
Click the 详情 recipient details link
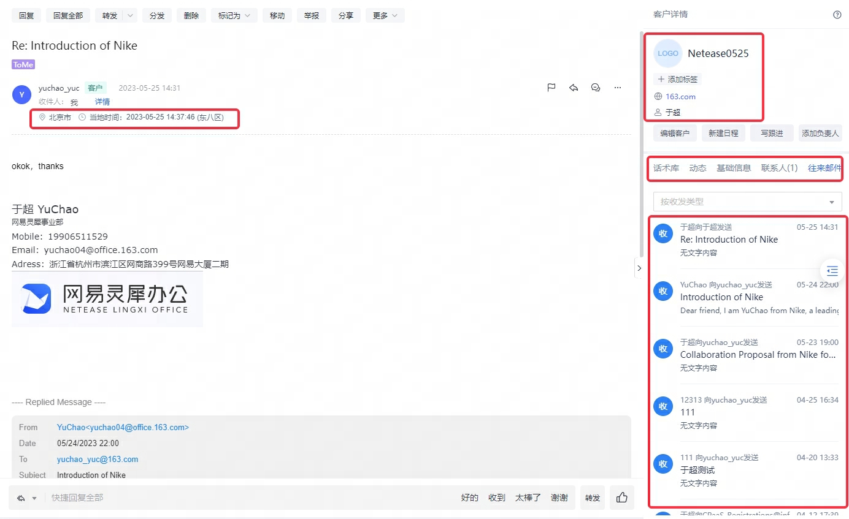tap(102, 102)
